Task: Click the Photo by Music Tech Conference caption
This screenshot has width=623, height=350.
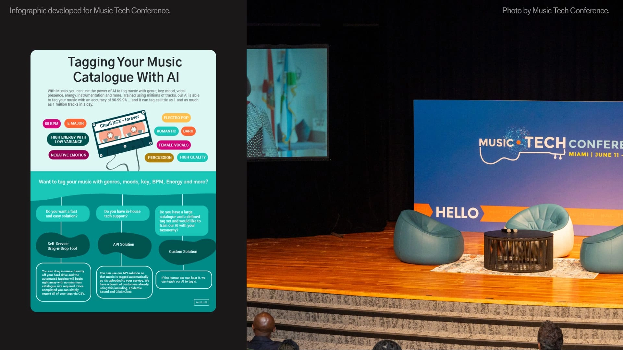Action: click(555, 11)
